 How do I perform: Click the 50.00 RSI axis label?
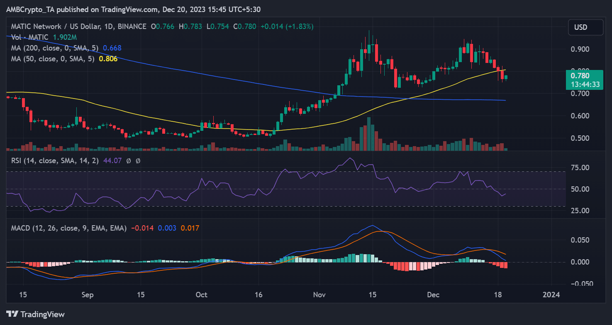pos(580,189)
